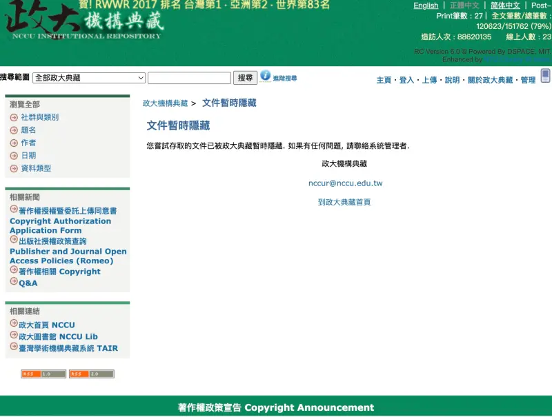
Task: Click the search keyword text field
Action: [x=188, y=78]
